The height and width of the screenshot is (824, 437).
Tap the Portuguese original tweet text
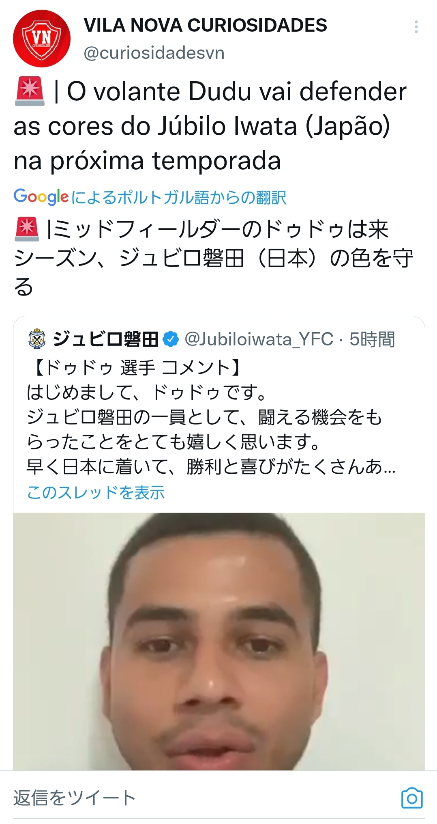210,126
